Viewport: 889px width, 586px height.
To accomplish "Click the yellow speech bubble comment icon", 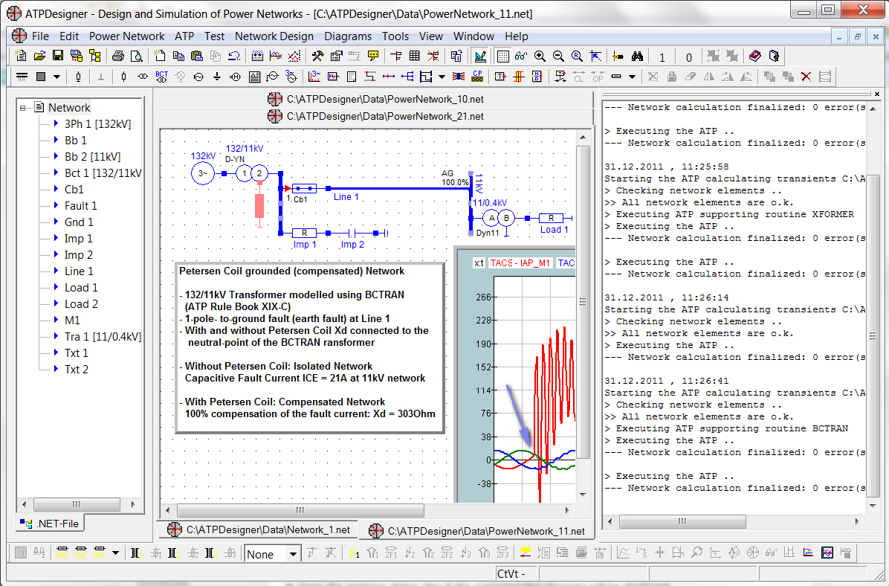I will tap(373, 56).
